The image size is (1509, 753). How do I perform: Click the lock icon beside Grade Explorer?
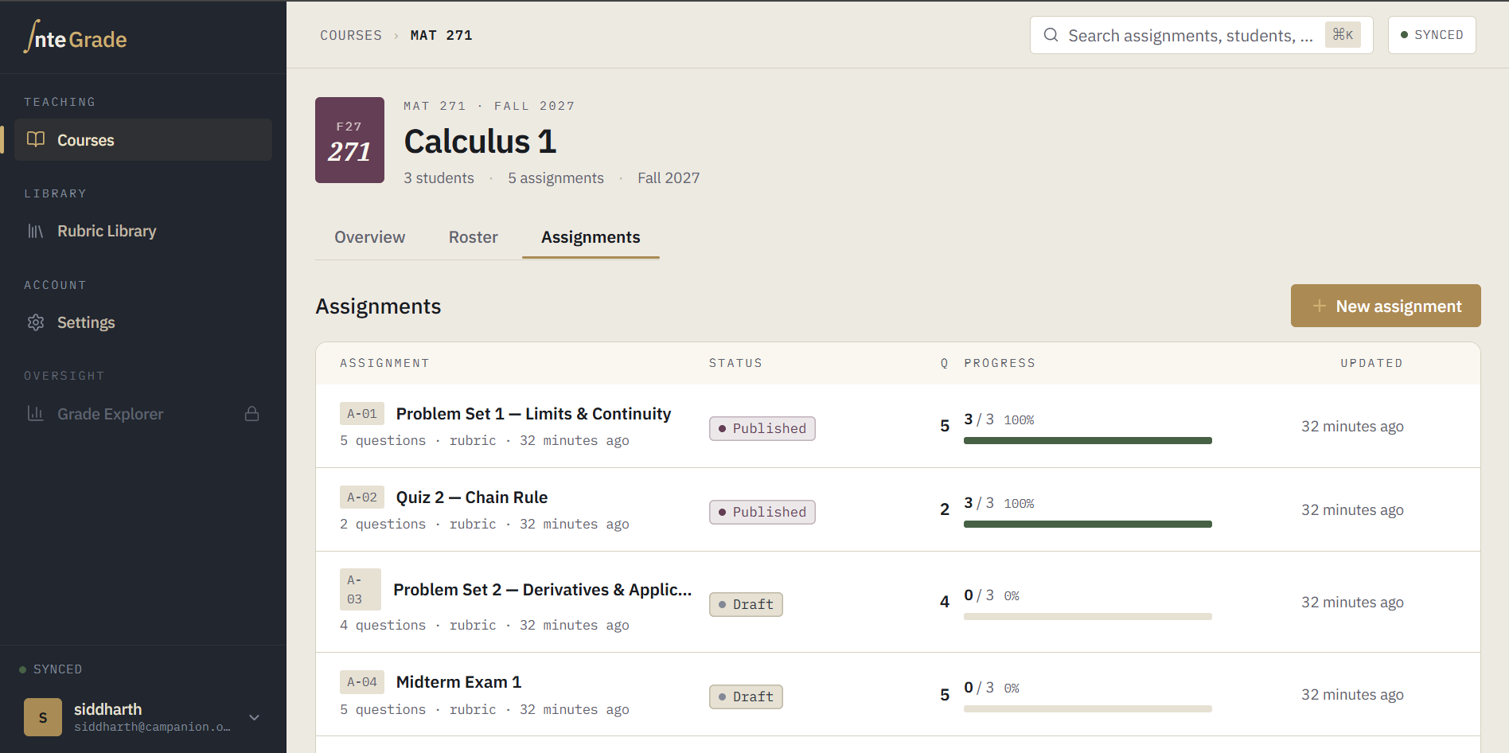(x=252, y=414)
